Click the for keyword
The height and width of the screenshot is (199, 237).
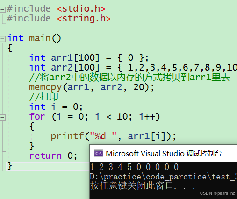(x=37, y=116)
